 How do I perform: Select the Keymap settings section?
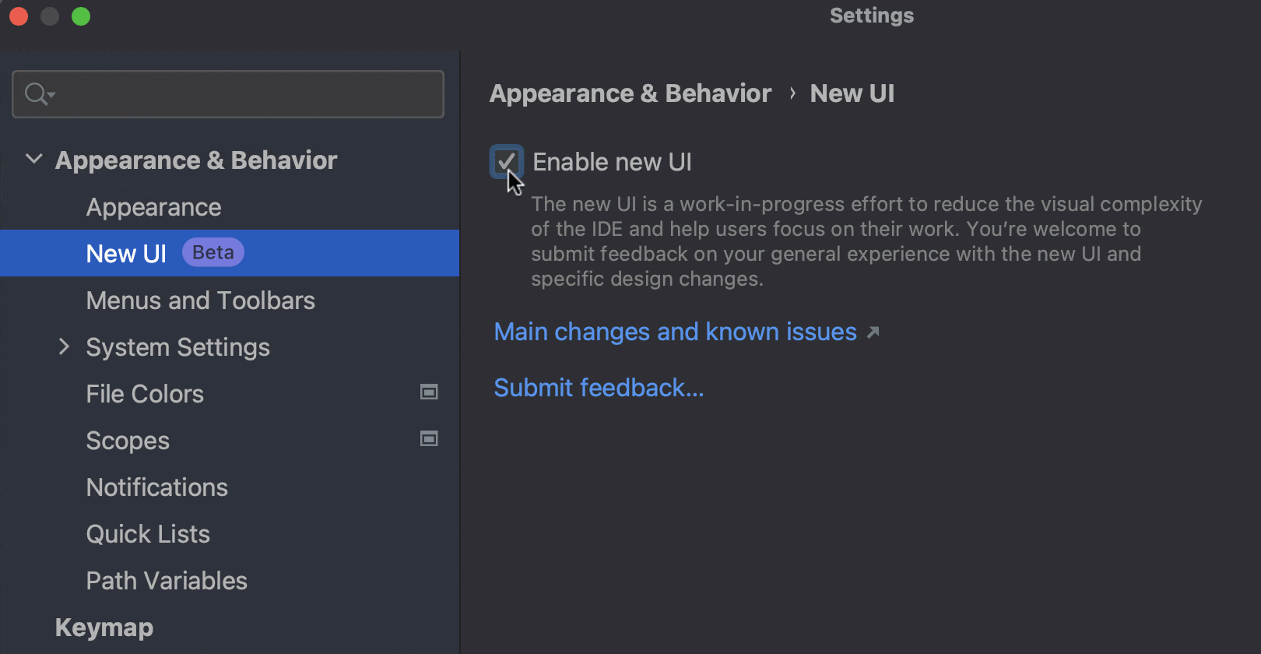(104, 627)
